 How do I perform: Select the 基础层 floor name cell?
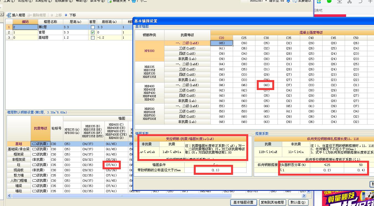click(50, 38)
